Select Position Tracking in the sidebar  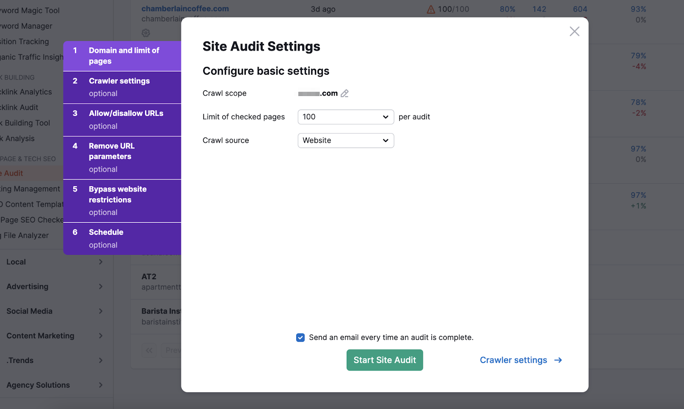(x=24, y=41)
